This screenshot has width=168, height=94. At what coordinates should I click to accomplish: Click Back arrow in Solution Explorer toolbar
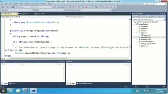click(134, 16)
